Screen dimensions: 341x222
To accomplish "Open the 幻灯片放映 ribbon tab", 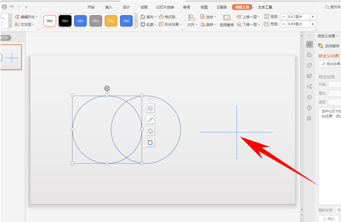I will coord(165,7).
